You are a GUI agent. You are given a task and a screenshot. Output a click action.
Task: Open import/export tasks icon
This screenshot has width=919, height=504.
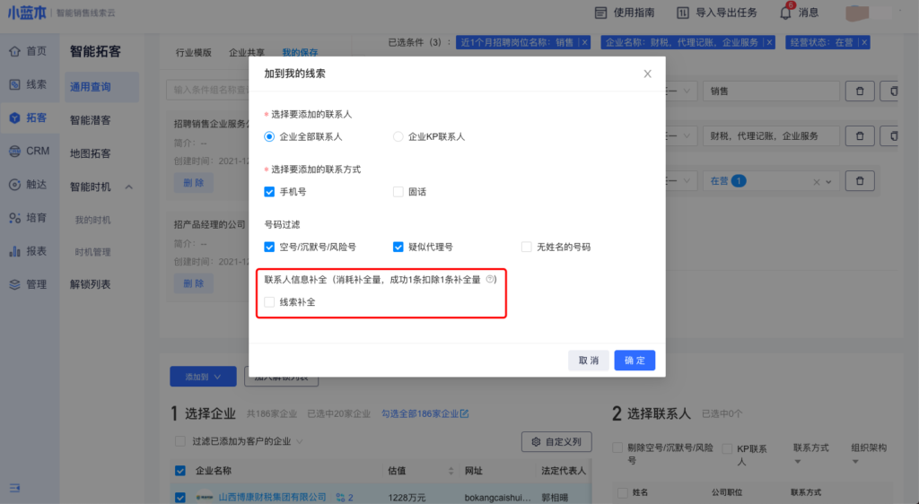(x=683, y=13)
